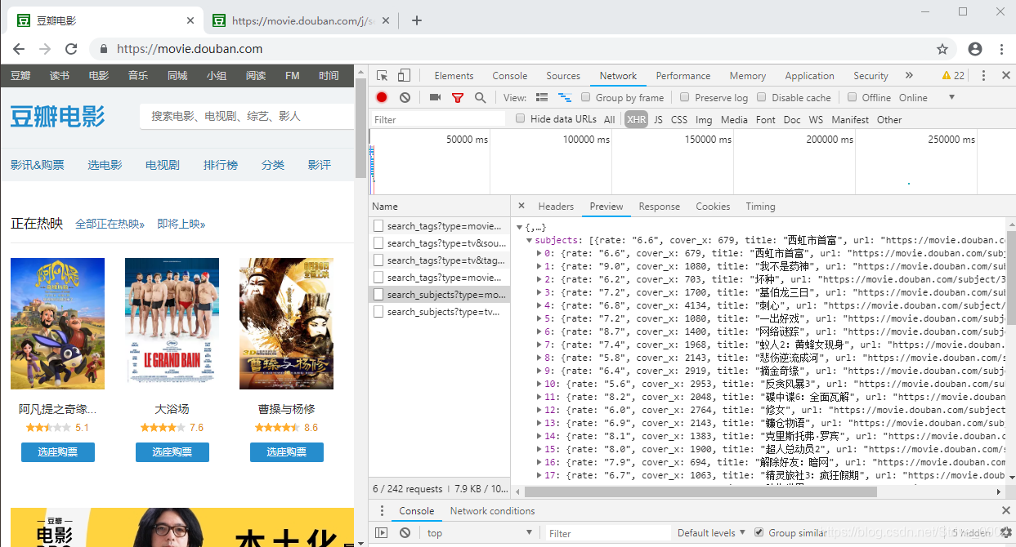Activate DevTools inspect element picker

[382, 76]
